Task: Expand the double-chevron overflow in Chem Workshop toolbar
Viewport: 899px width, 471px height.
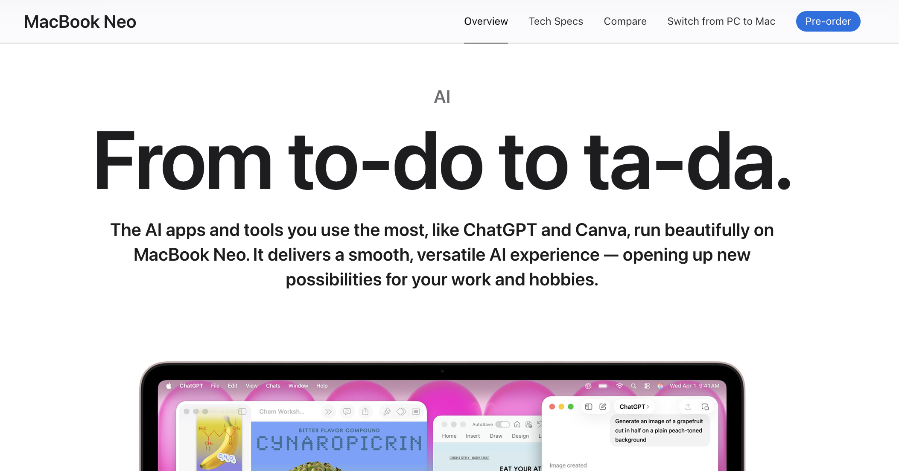Action: coord(328,411)
